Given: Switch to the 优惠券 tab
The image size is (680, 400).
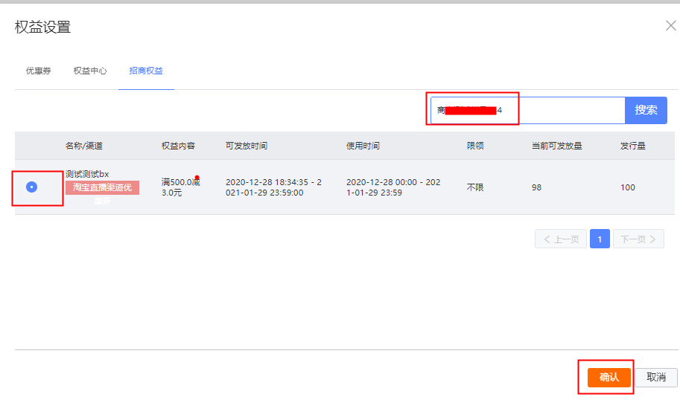Looking at the screenshot, I should (x=39, y=71).
